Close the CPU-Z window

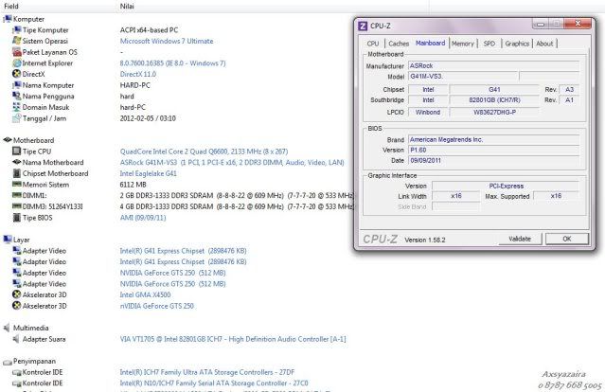[x=578, y=24]
